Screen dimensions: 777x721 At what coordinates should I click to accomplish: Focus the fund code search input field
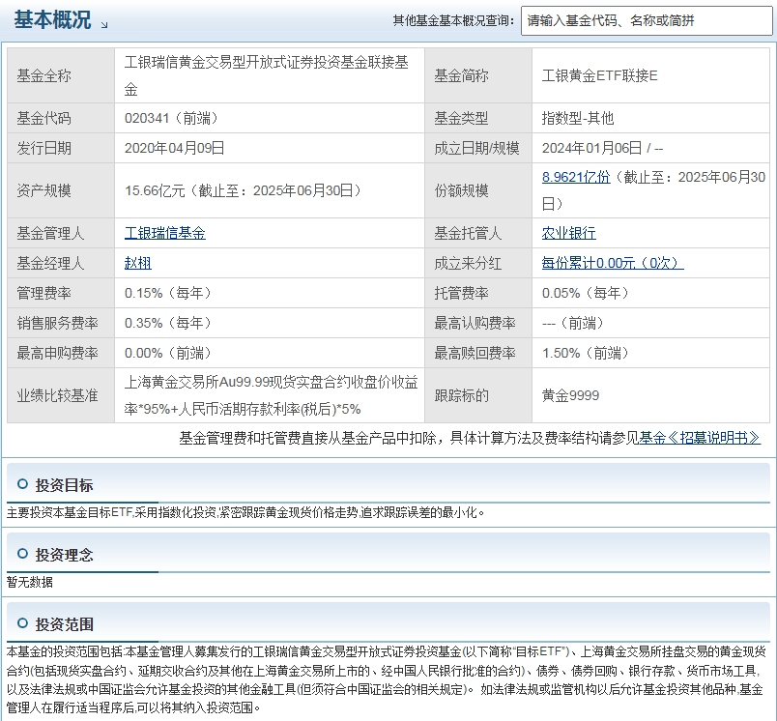point(647,21)
